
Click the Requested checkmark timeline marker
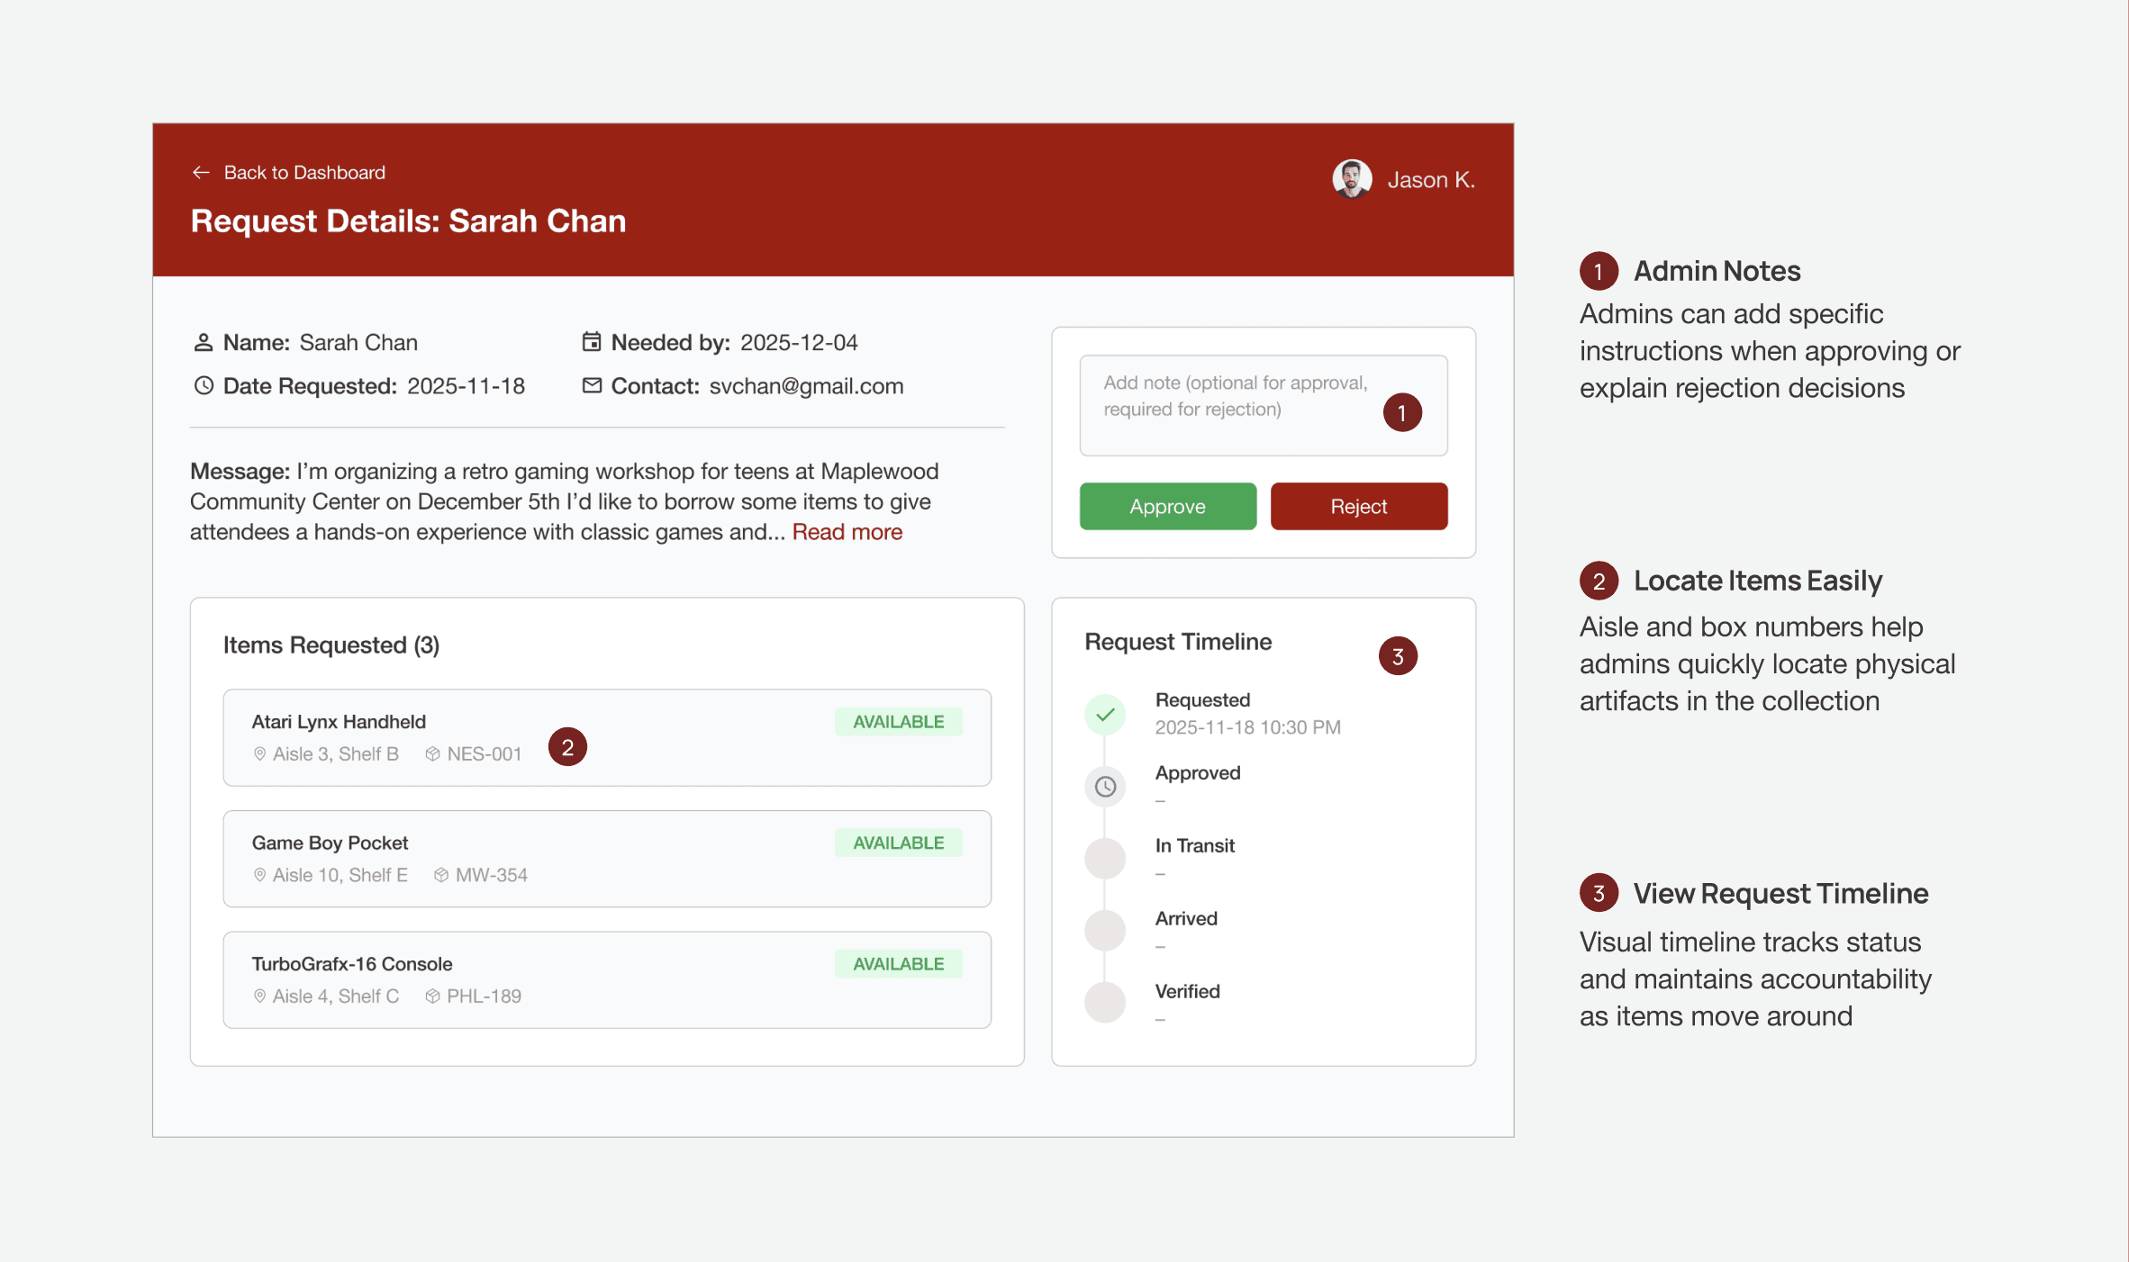click(x=1105, y=715)
